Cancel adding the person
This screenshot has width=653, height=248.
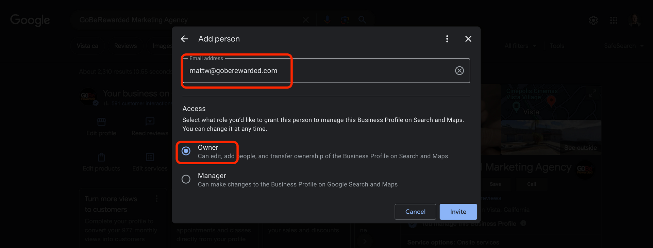(415, 212)
